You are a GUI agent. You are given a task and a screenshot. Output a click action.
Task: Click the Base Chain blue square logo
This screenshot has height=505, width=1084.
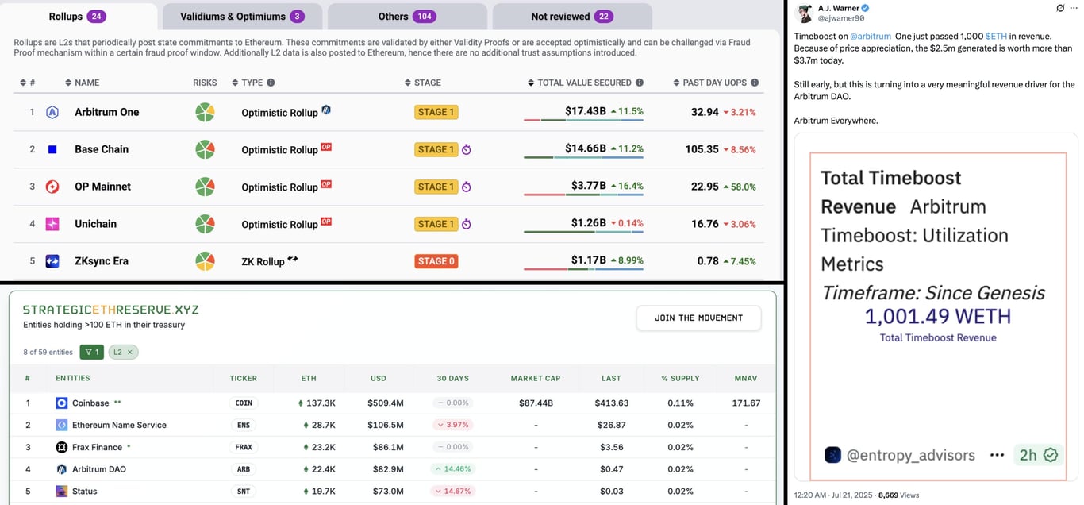point(52,149)
